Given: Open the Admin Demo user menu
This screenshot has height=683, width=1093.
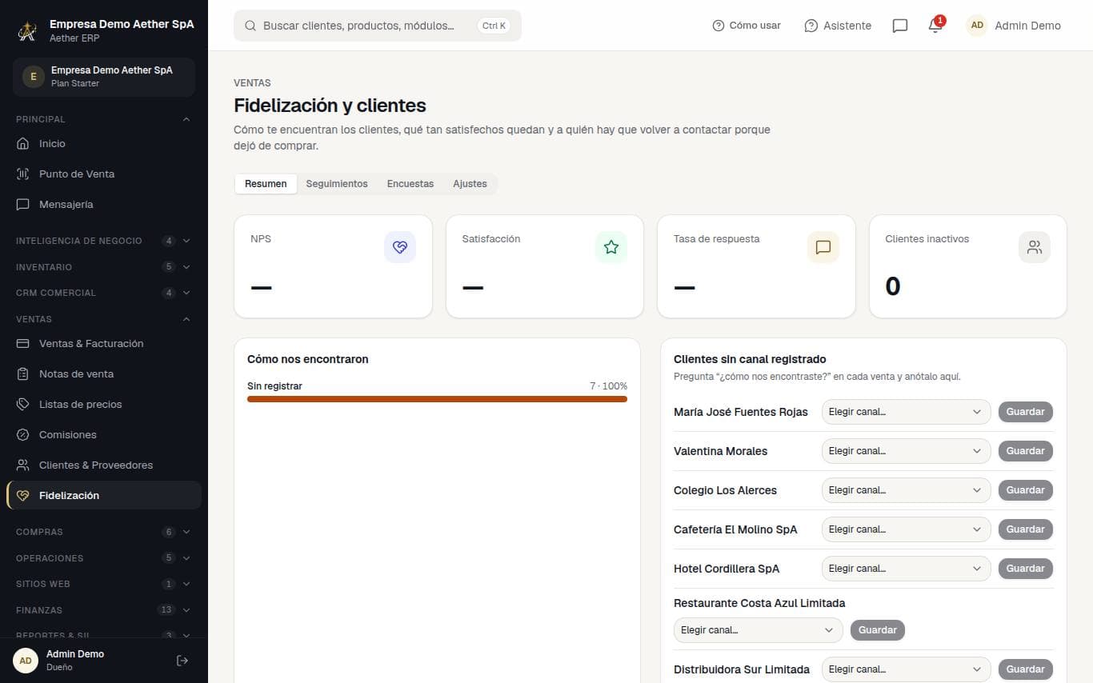Looking at the screenshot, I should pyautogui.click(x=1014, y=26).
